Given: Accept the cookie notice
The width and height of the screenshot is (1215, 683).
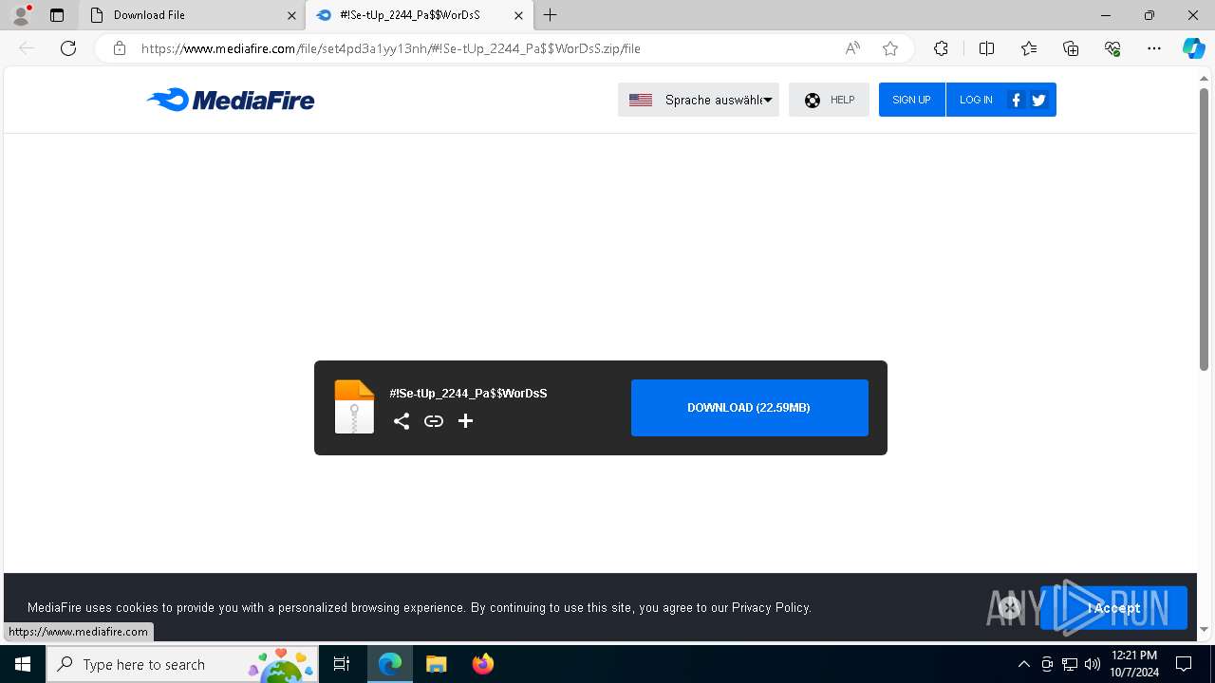Looking at the screenshot, I should coord(1113,608).
